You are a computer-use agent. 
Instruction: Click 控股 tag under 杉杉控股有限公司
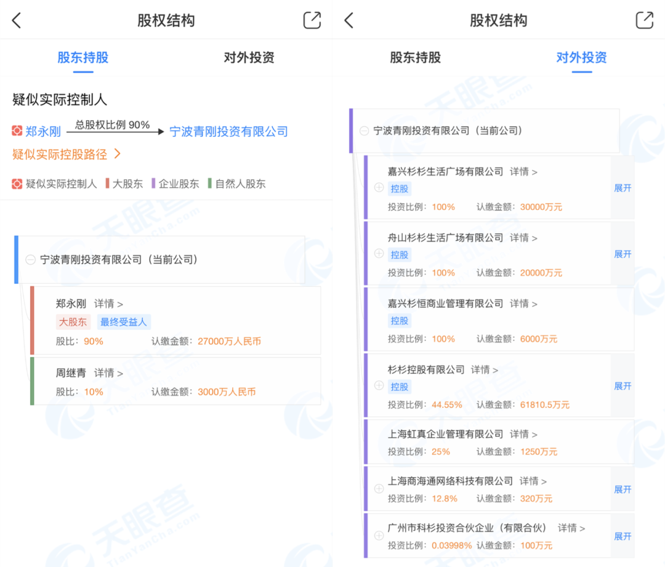[399, 387]
